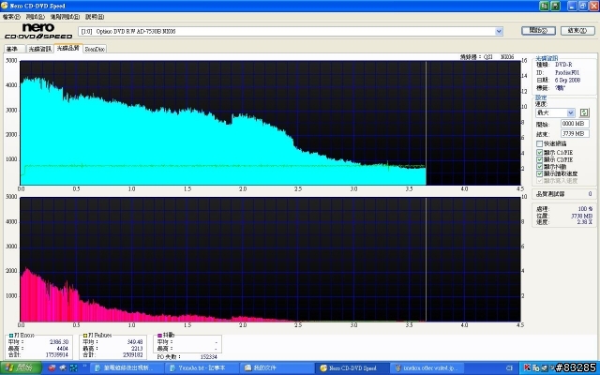Open the speed dropdown set to Maximum
This screenshot has height=375, width=600.
point(556,112)
